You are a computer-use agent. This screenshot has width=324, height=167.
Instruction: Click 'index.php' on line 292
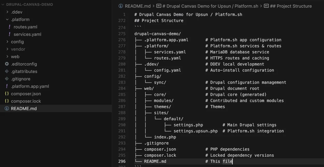tap(165, 137)
